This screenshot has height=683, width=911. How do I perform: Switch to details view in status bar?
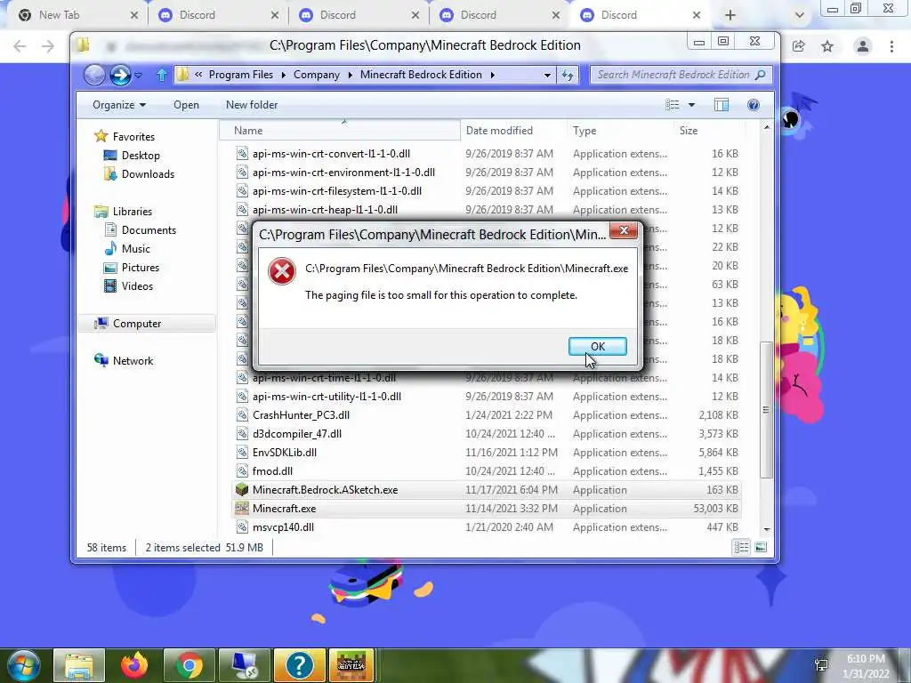[741, 547]
